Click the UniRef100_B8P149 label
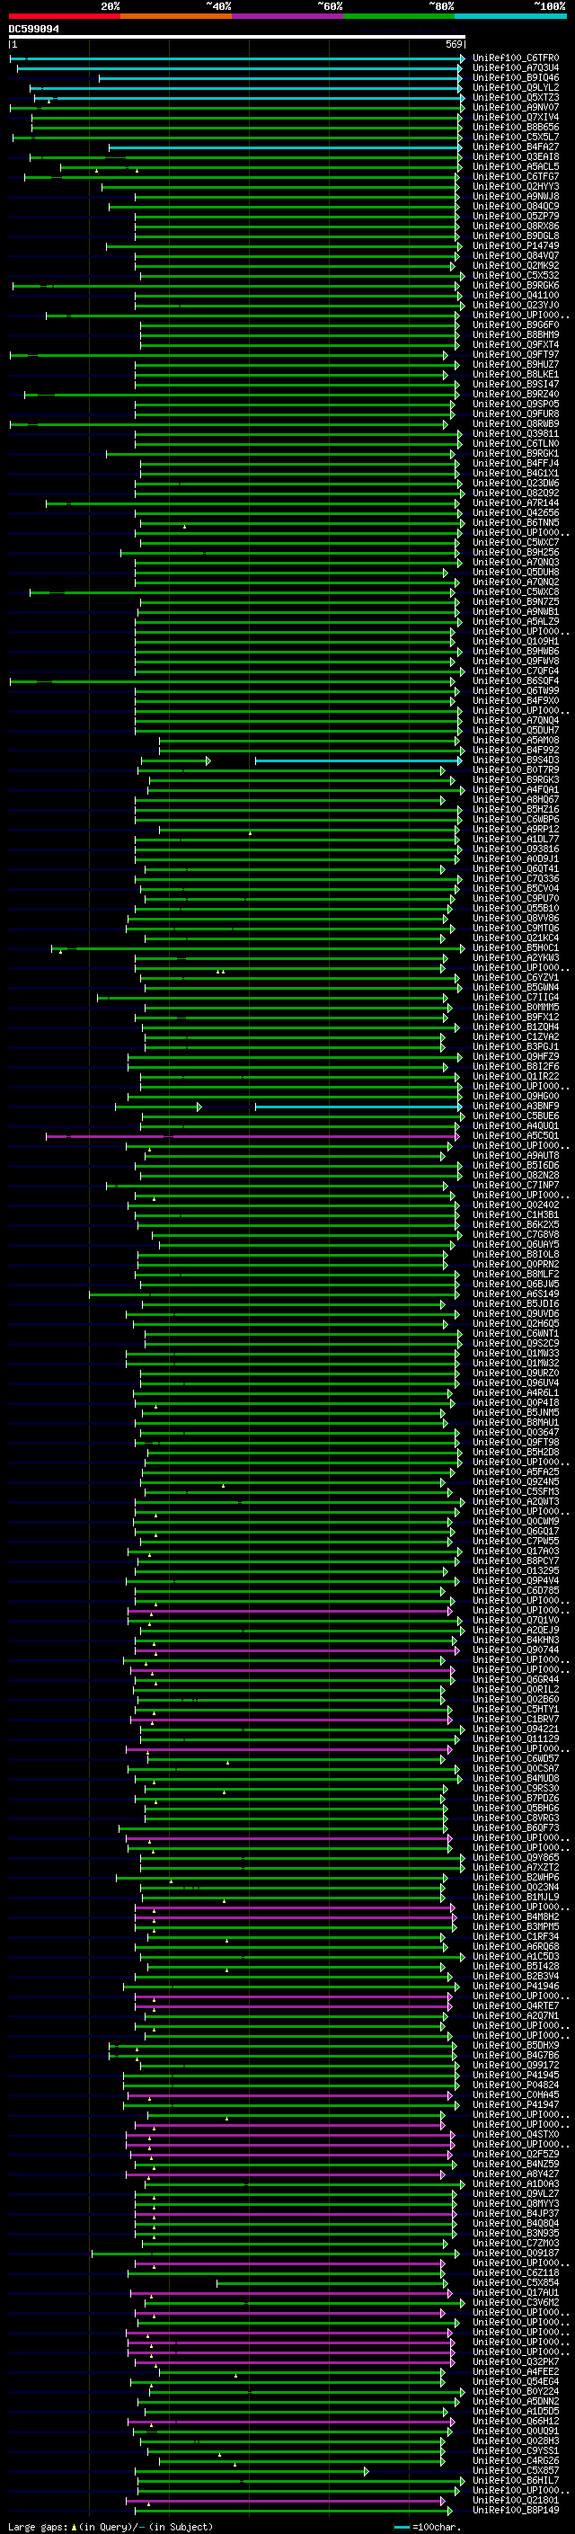Viewport: 575px width, 2534px height. (515, 2510)
